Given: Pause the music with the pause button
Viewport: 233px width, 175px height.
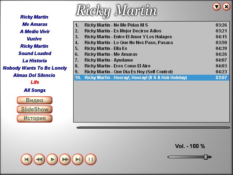Looking at the screenshot, I should [91, 159].
